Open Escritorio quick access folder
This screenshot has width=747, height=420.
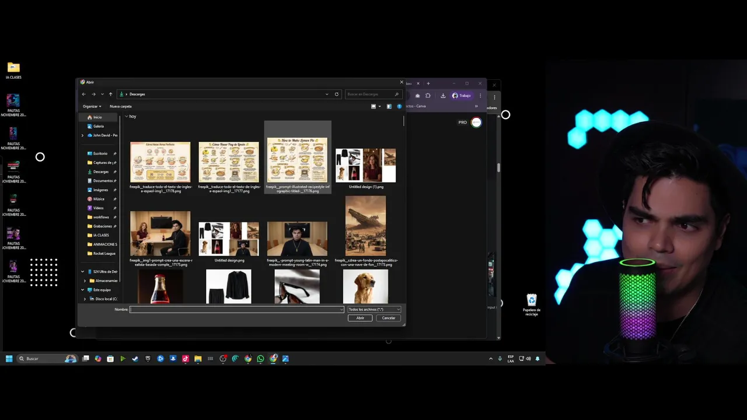[x=100, y=153]
